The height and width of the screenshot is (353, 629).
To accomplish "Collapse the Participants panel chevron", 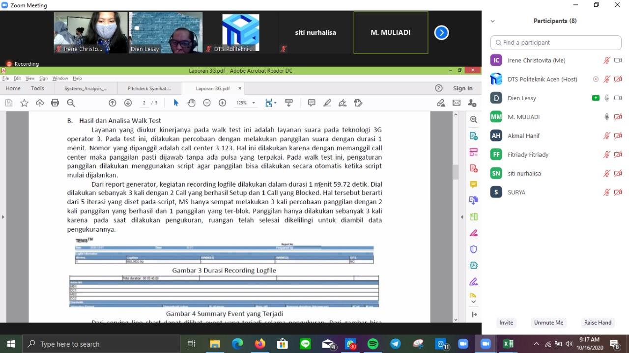I will click(x=492, y=21).
